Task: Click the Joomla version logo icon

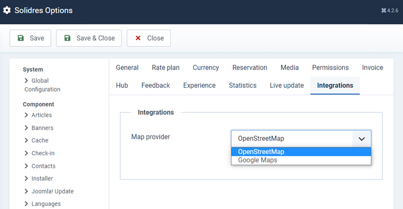Action: point(384,11)
